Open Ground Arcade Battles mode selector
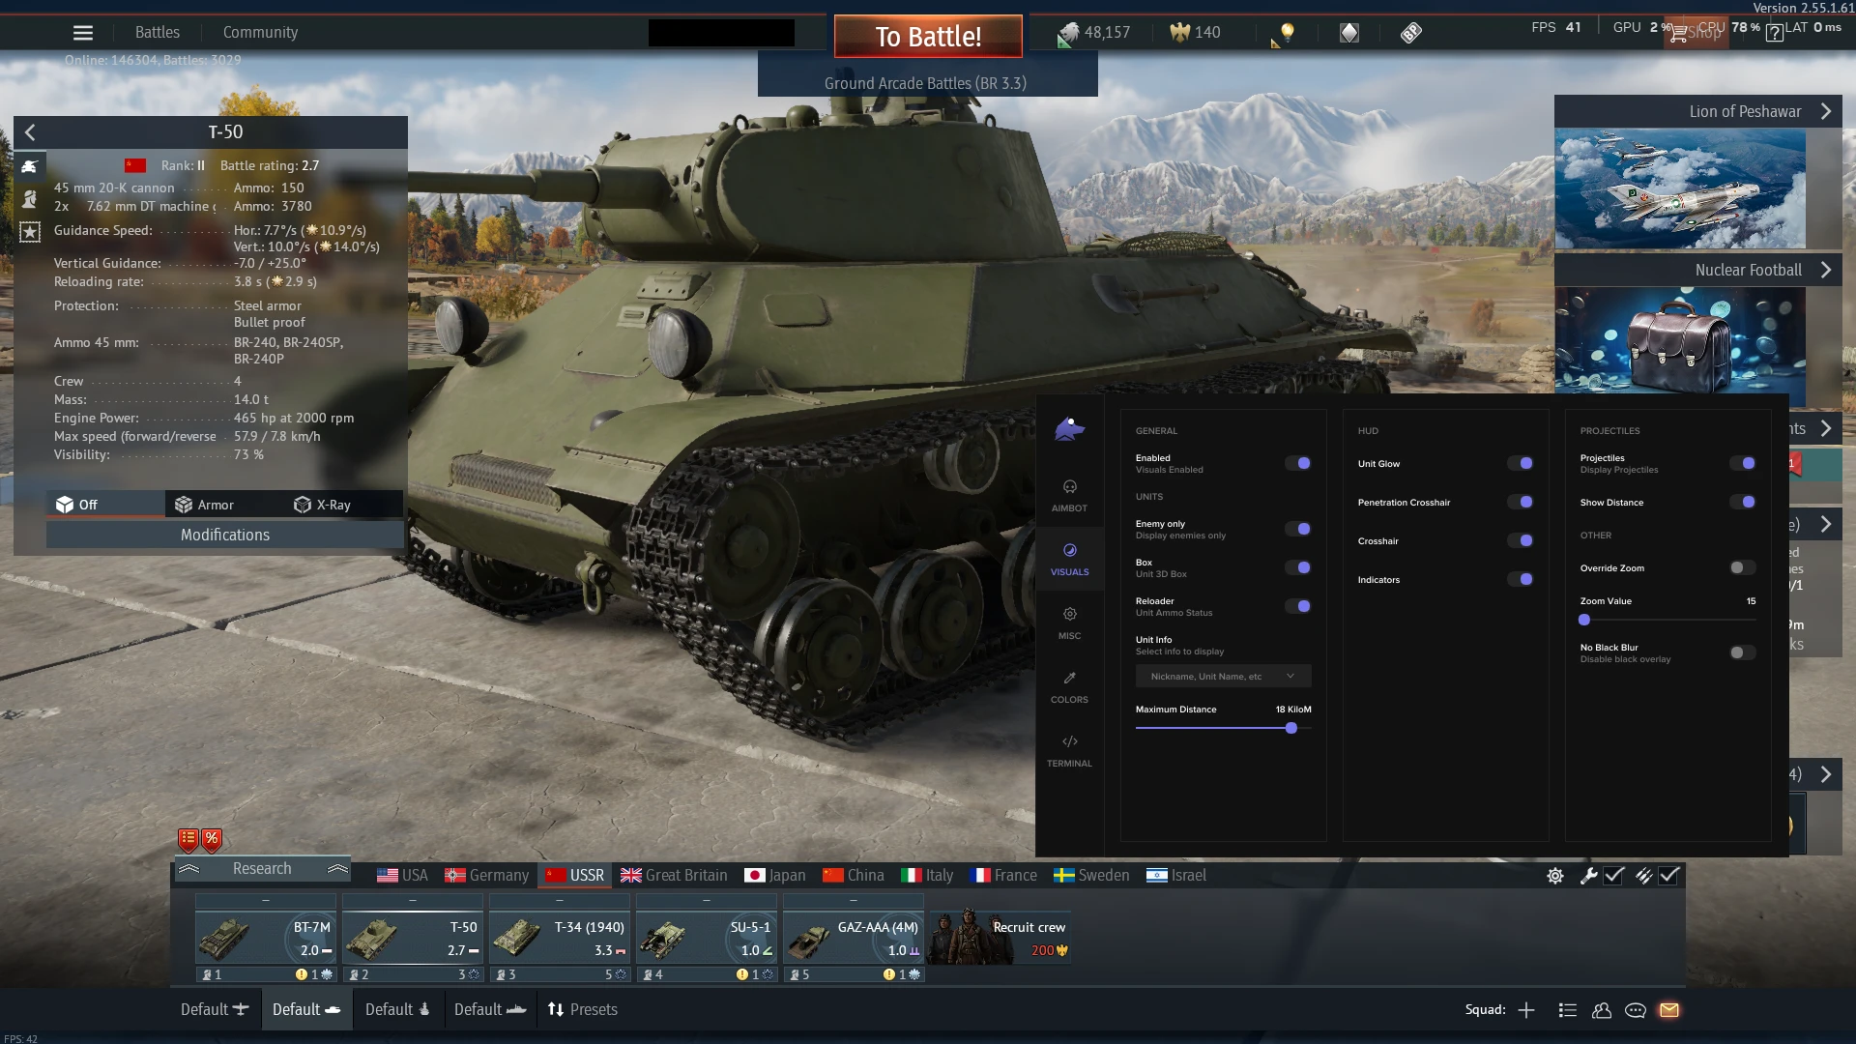1856x1044 pixels. [926, 83]
